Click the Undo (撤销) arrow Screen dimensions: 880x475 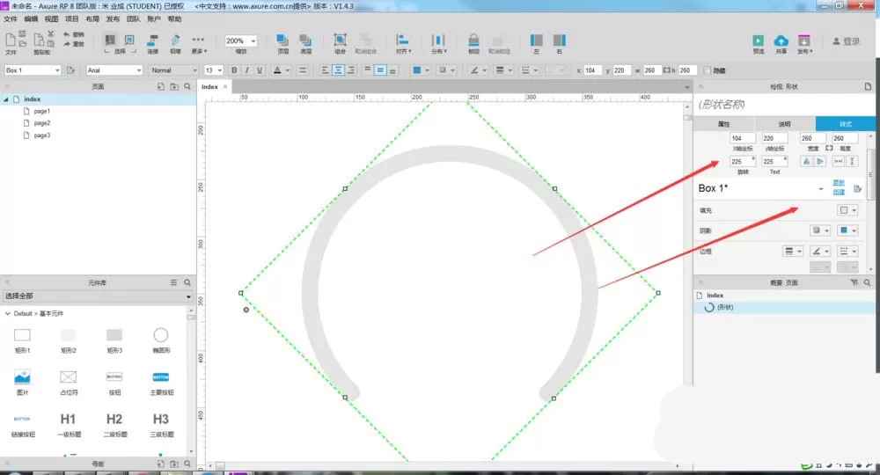pyautogui.click(x=67, y=35)
